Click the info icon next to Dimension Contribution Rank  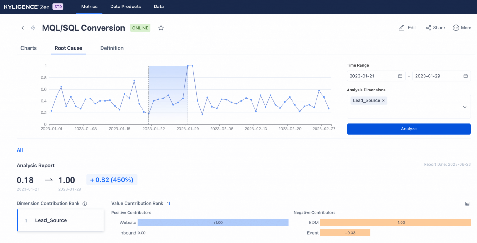click(85, 204)
